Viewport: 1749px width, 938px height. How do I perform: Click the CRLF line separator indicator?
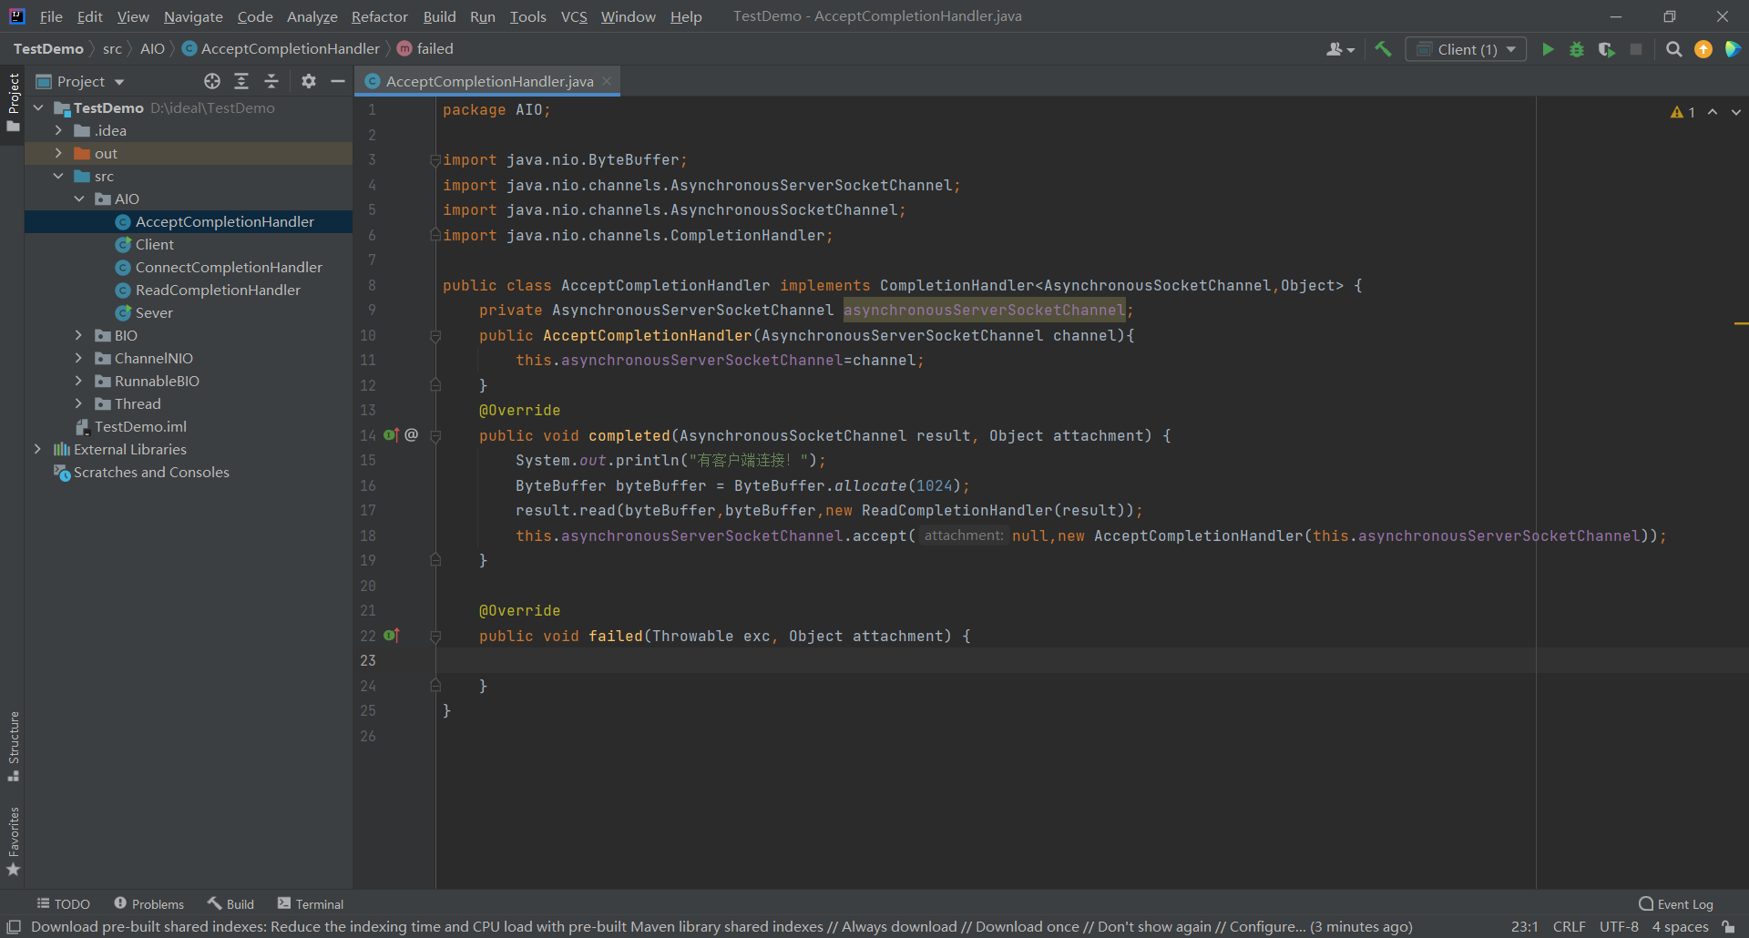point(1569,927)
